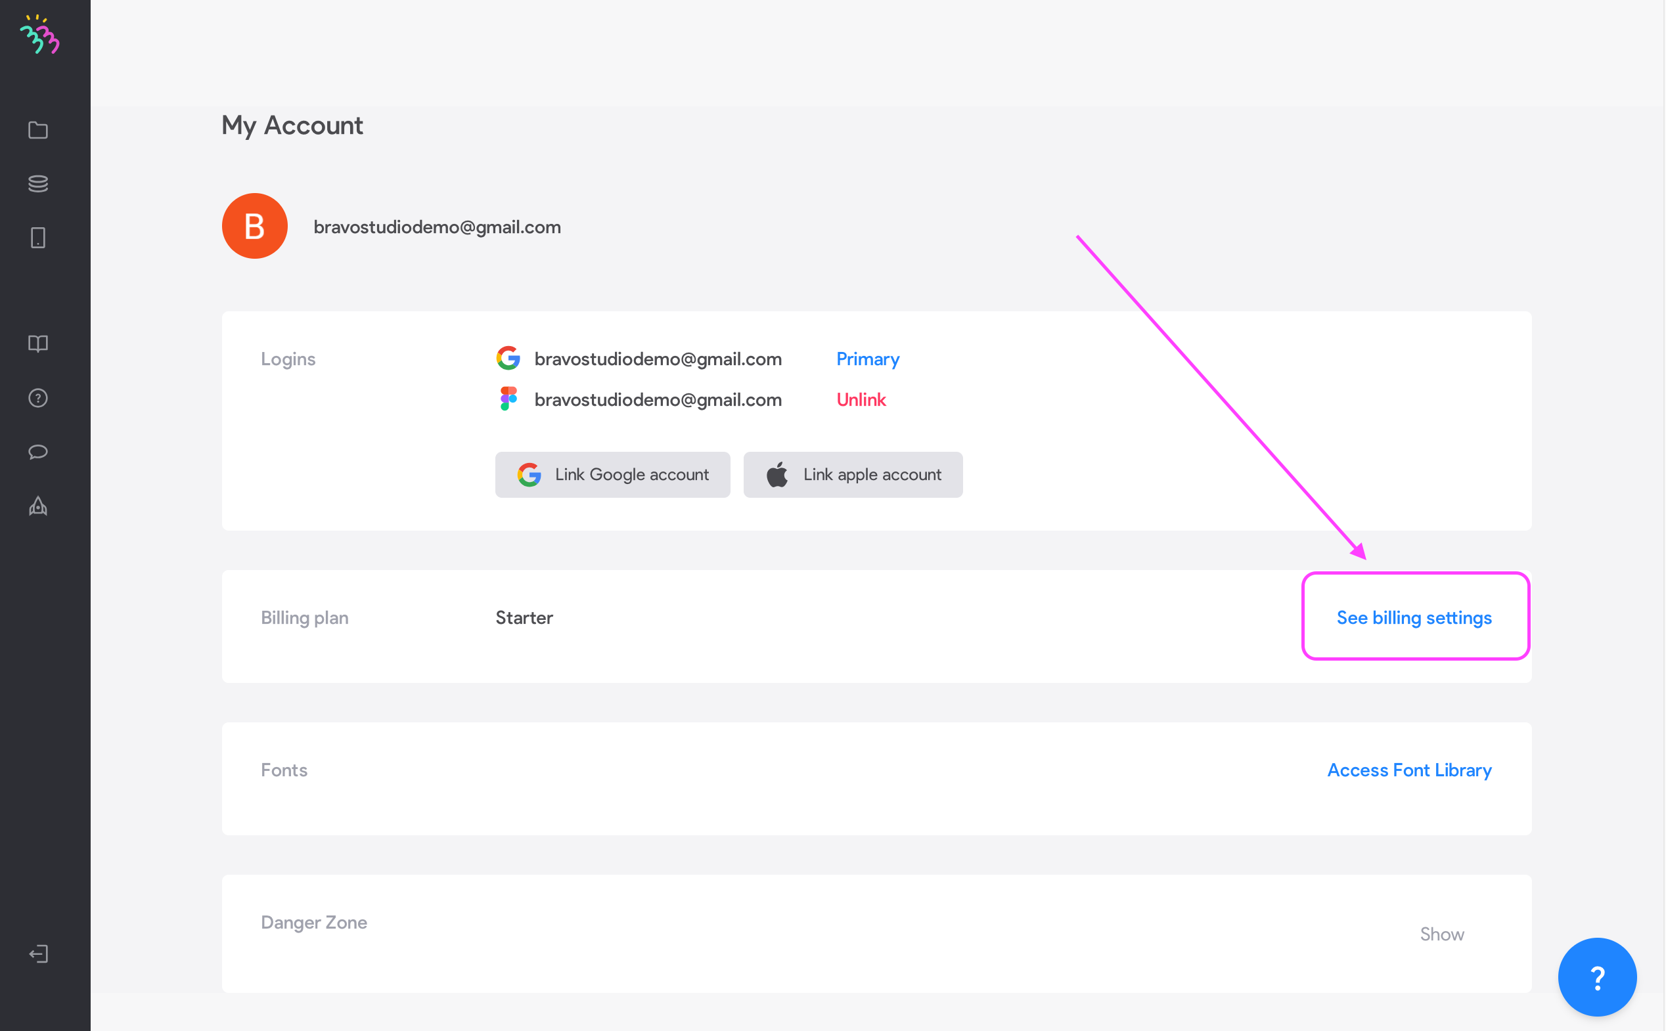Open the documentation book icon

point(38,343)
